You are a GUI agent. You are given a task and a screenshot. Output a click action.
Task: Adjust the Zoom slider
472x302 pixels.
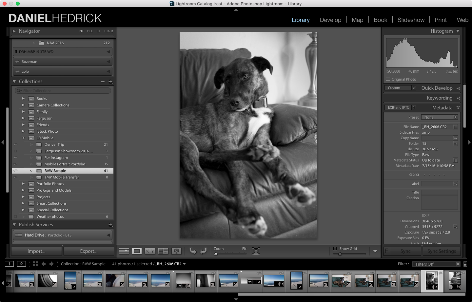(216, 254)
